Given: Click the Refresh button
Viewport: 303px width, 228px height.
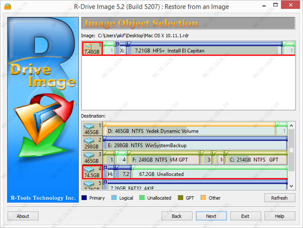Looking at the screenshot, I should (x=279, y=198).
